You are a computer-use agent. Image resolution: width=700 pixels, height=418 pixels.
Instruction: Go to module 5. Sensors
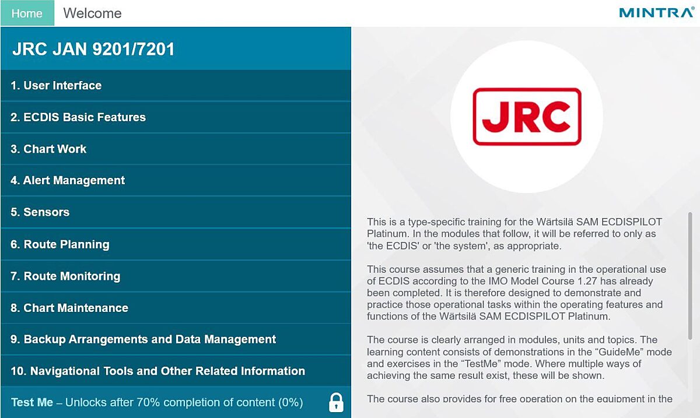coord(175,212)
